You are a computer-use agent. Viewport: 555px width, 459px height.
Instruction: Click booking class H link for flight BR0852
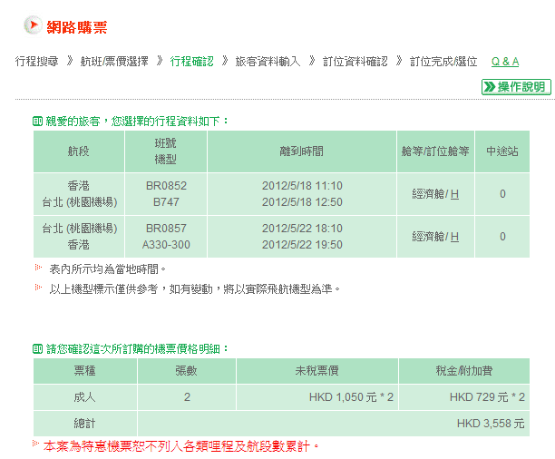(x=454, y=194)
